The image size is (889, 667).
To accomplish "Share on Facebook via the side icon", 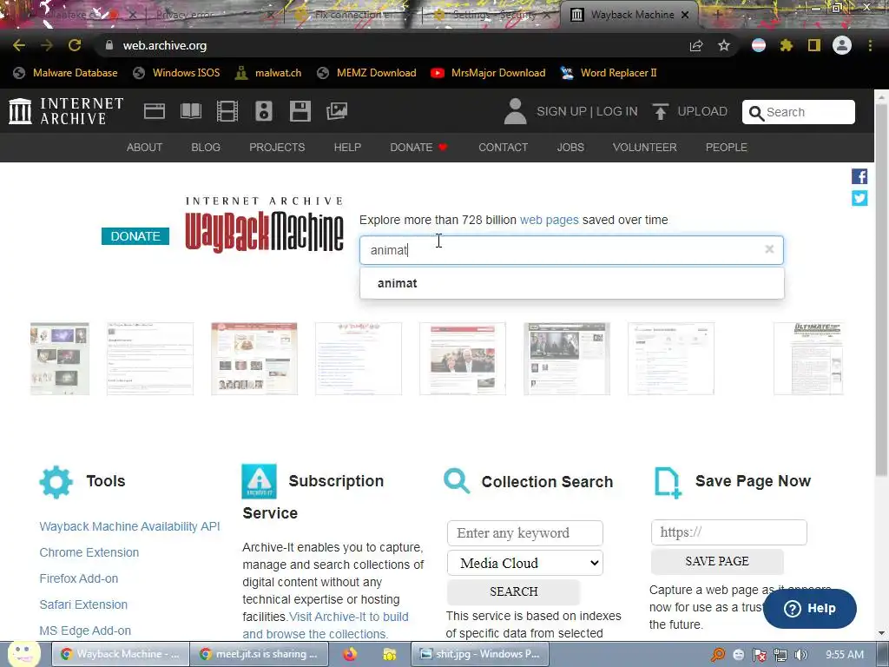I will pyautogui.click(x=859, y=176).
